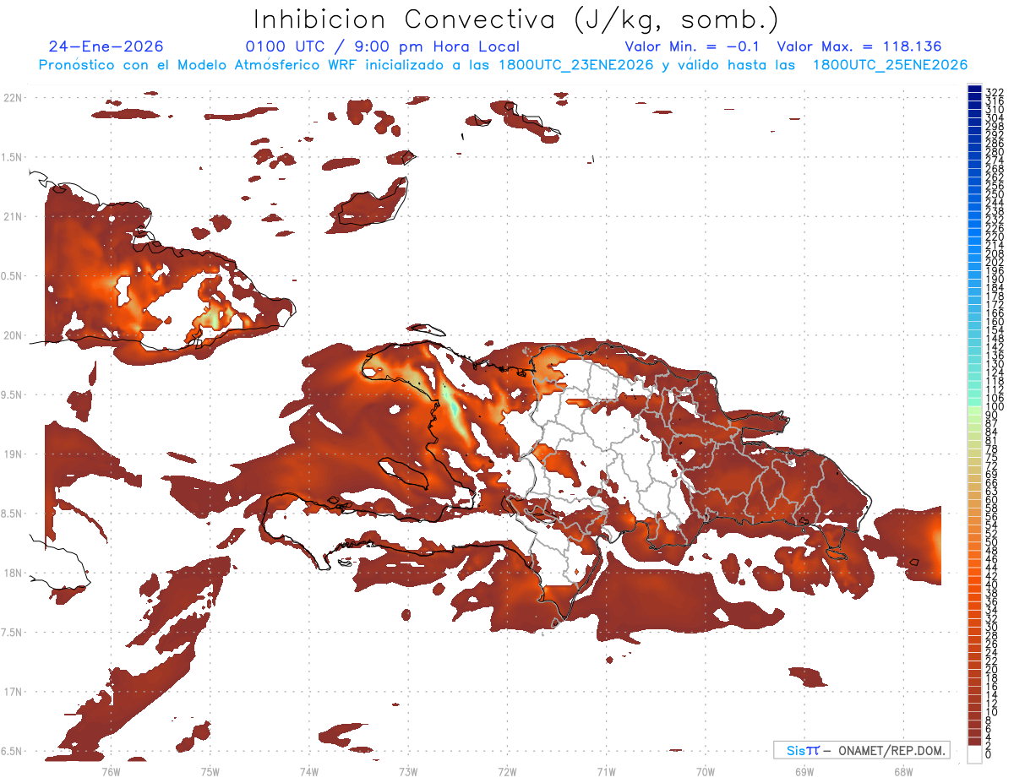Click the "75W" longitude label

pos(210,771)
